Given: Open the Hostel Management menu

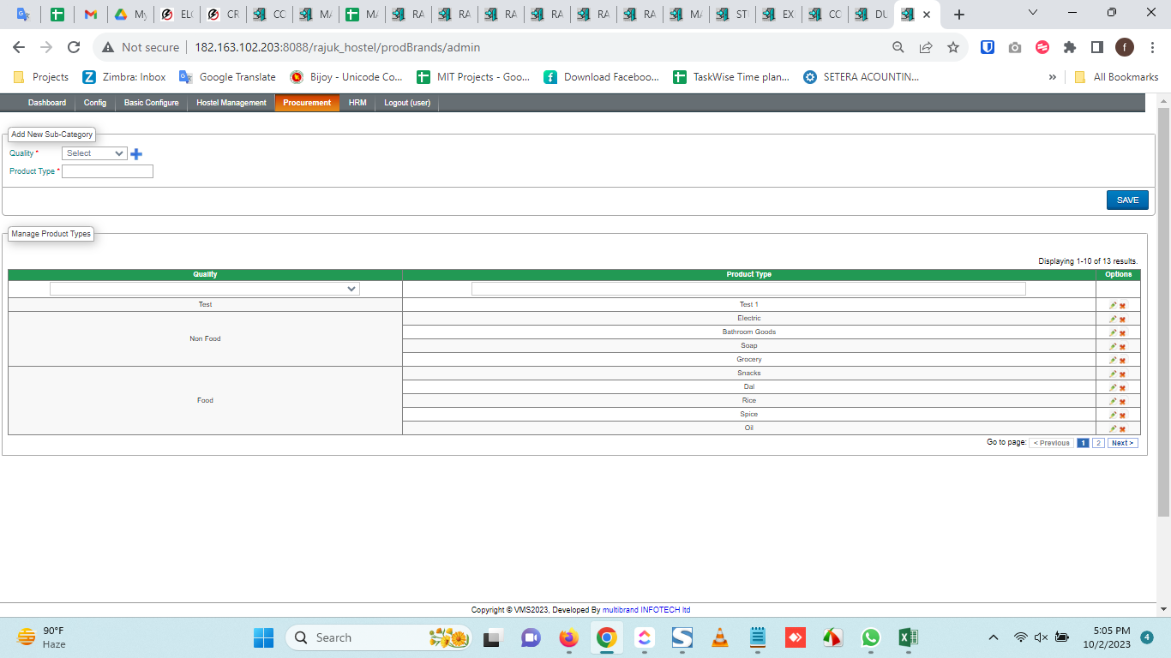Looking at the screenshot, I should pyautogui.click(x=231, y=103).
